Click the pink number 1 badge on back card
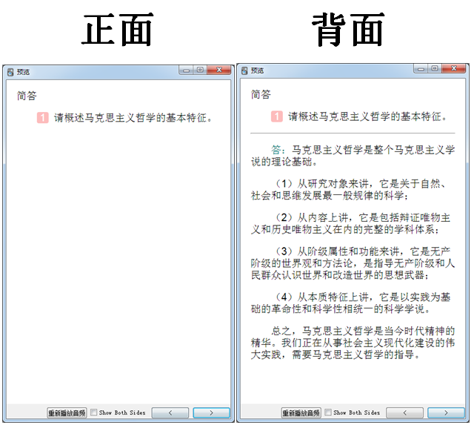Image resolution: width=474 pixels, height=425 pixels. pyautogui.click(x=277, y=116)
